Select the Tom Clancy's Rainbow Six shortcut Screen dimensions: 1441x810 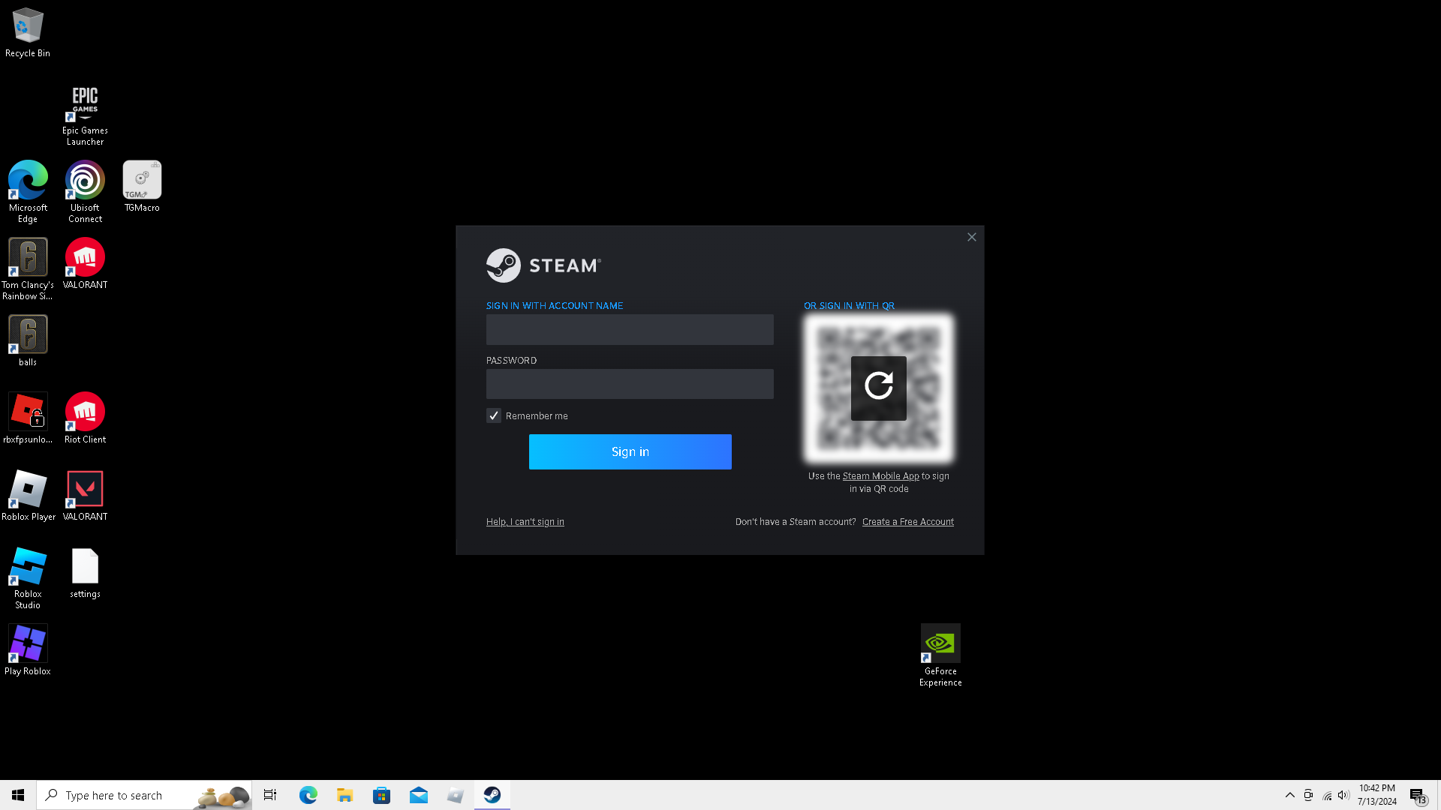click(28, 269)
